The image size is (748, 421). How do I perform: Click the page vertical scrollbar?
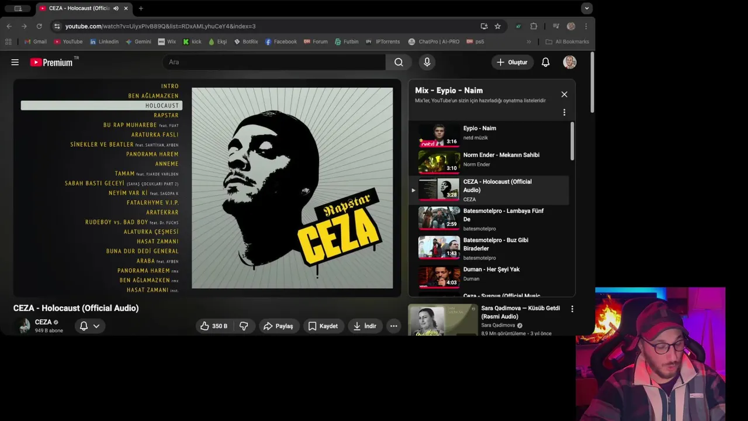click(x=593, y=82)
